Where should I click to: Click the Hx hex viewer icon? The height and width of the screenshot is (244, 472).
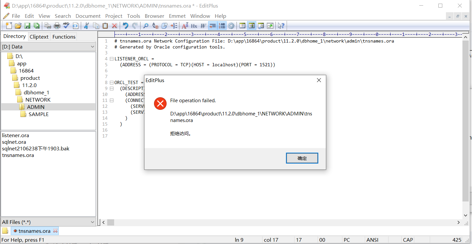click(194, 25)
